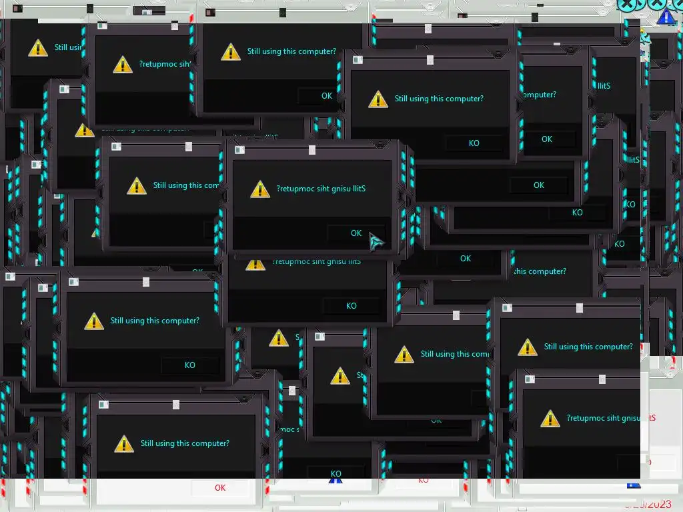Click the warning icon beside '?retupmoc sih'

(x=123, y=65)
